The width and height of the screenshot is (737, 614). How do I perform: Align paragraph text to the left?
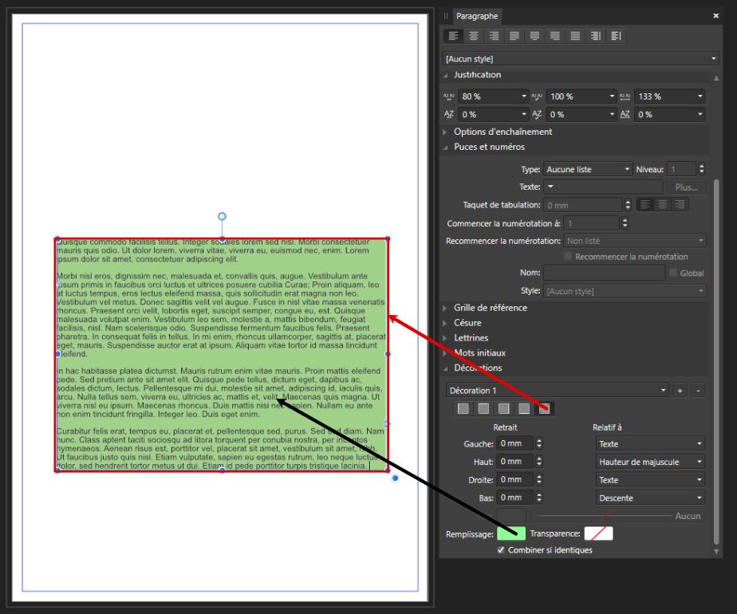(453, 36)
